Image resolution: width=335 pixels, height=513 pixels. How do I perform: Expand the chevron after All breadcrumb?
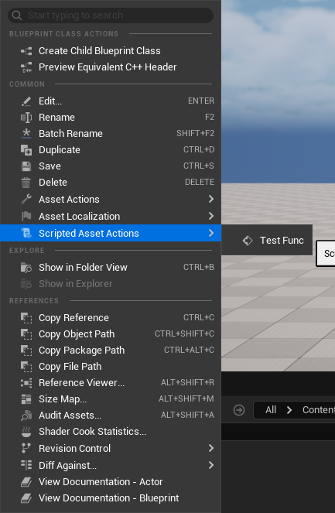click(289, 410)
